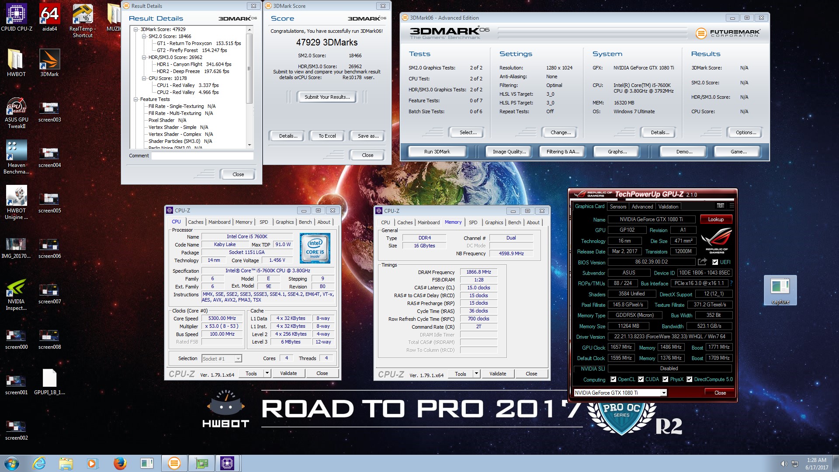Open the capture desktop icon
This screenshot has height=472, width=839.
coord(780,291)
